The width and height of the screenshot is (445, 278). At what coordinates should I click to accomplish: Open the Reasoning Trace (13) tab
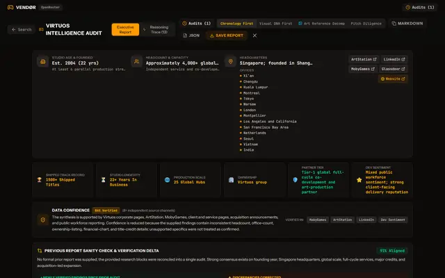(x=156, y=29)
